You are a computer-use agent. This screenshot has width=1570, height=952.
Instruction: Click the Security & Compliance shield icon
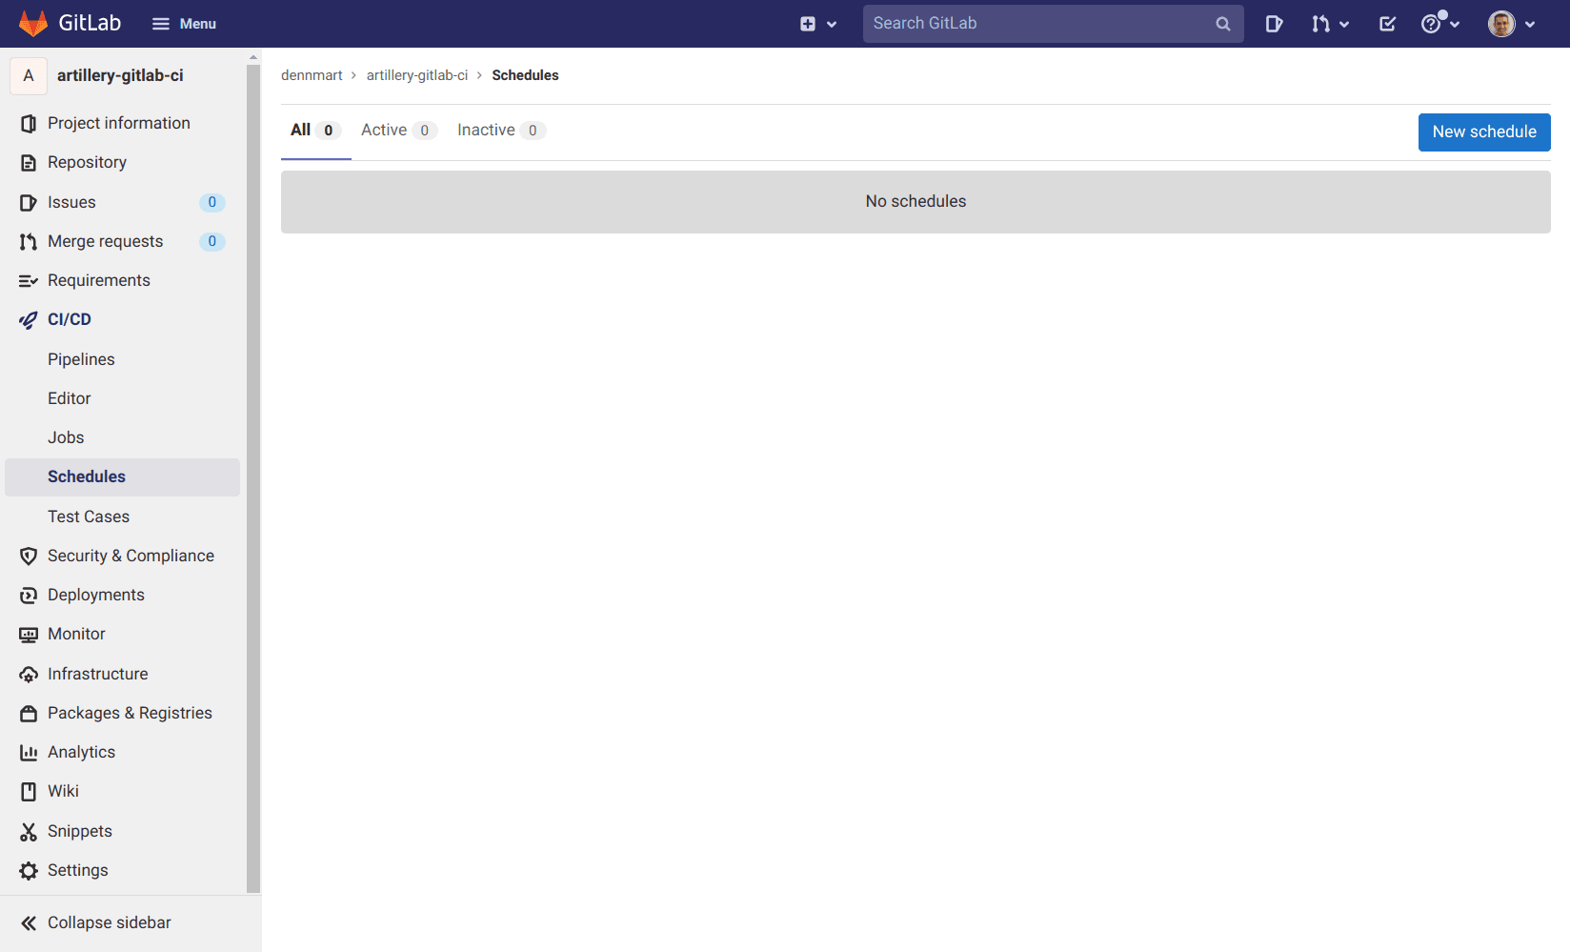[28, 555]
